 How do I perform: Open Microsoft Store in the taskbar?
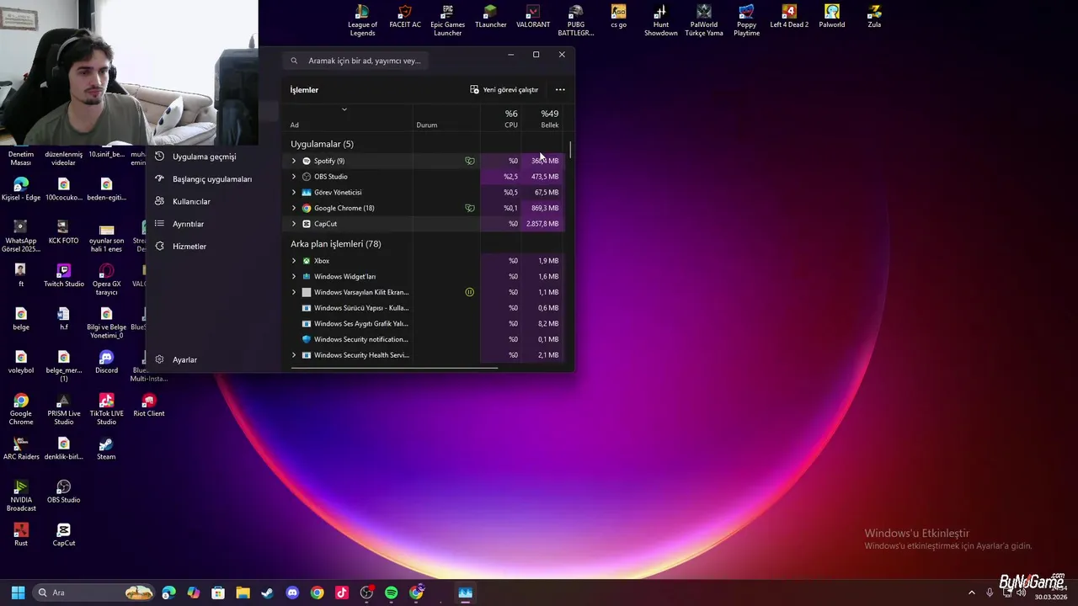(x=218, y=593)
